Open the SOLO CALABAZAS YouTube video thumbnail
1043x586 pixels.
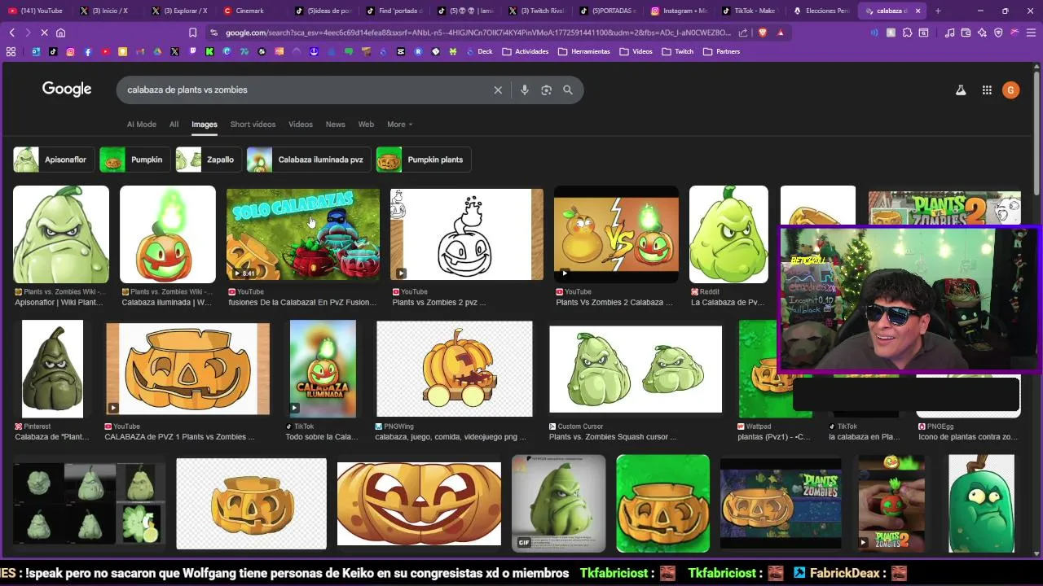tap(303, 234)
